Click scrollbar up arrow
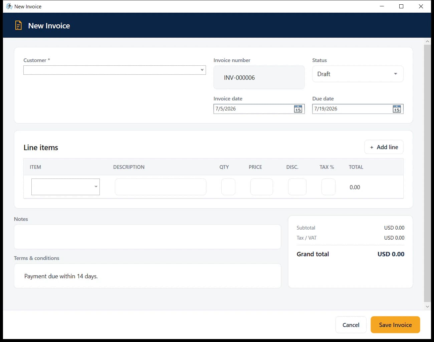 point(427,41)
